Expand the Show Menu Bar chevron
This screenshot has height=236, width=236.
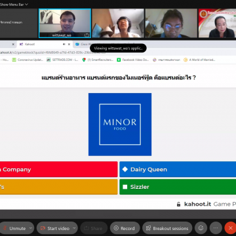pos(26,5)
